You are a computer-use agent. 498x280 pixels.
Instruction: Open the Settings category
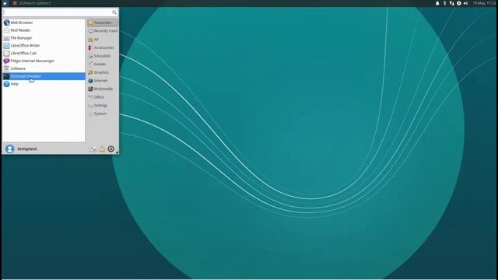point(103,106)
